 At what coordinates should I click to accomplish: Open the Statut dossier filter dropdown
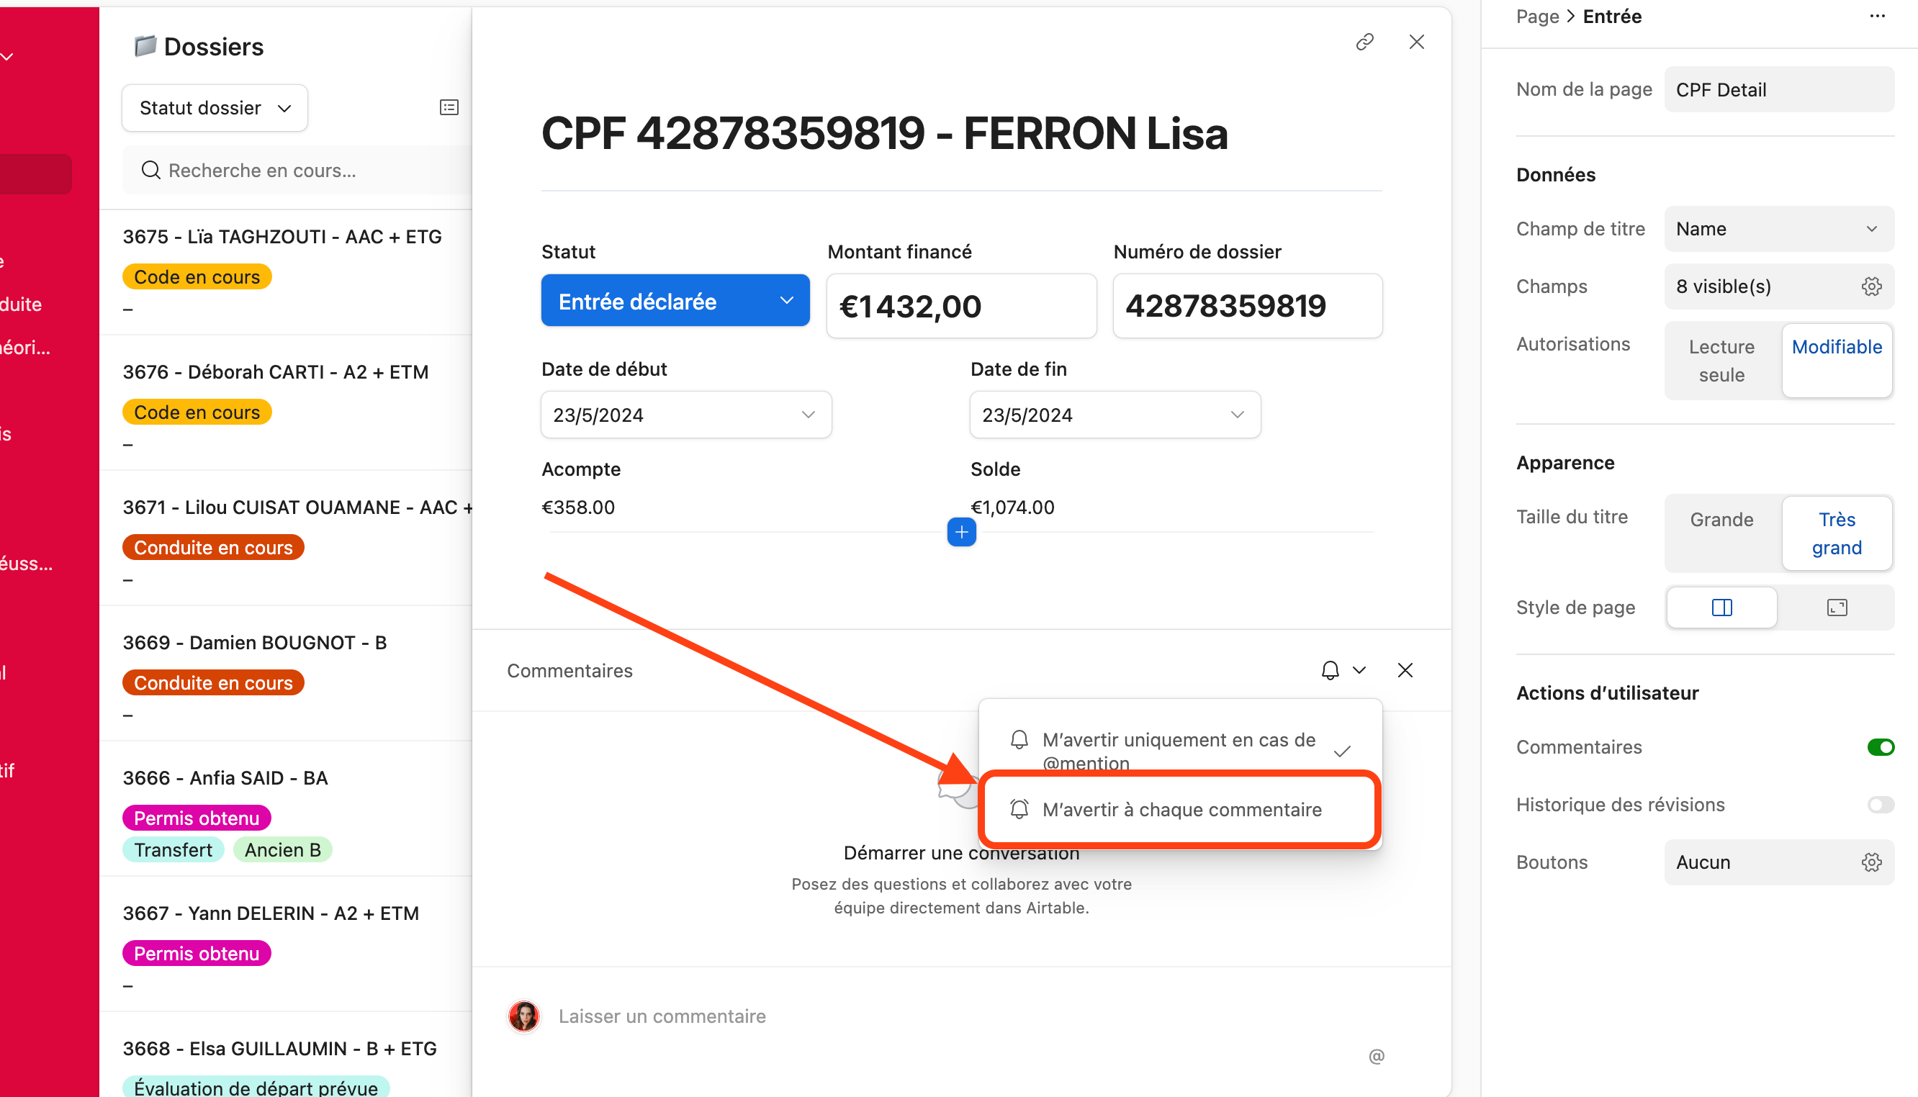215,108
